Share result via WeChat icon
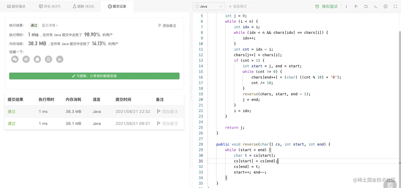This screenshot has height=188, width=401. point(15,59)
